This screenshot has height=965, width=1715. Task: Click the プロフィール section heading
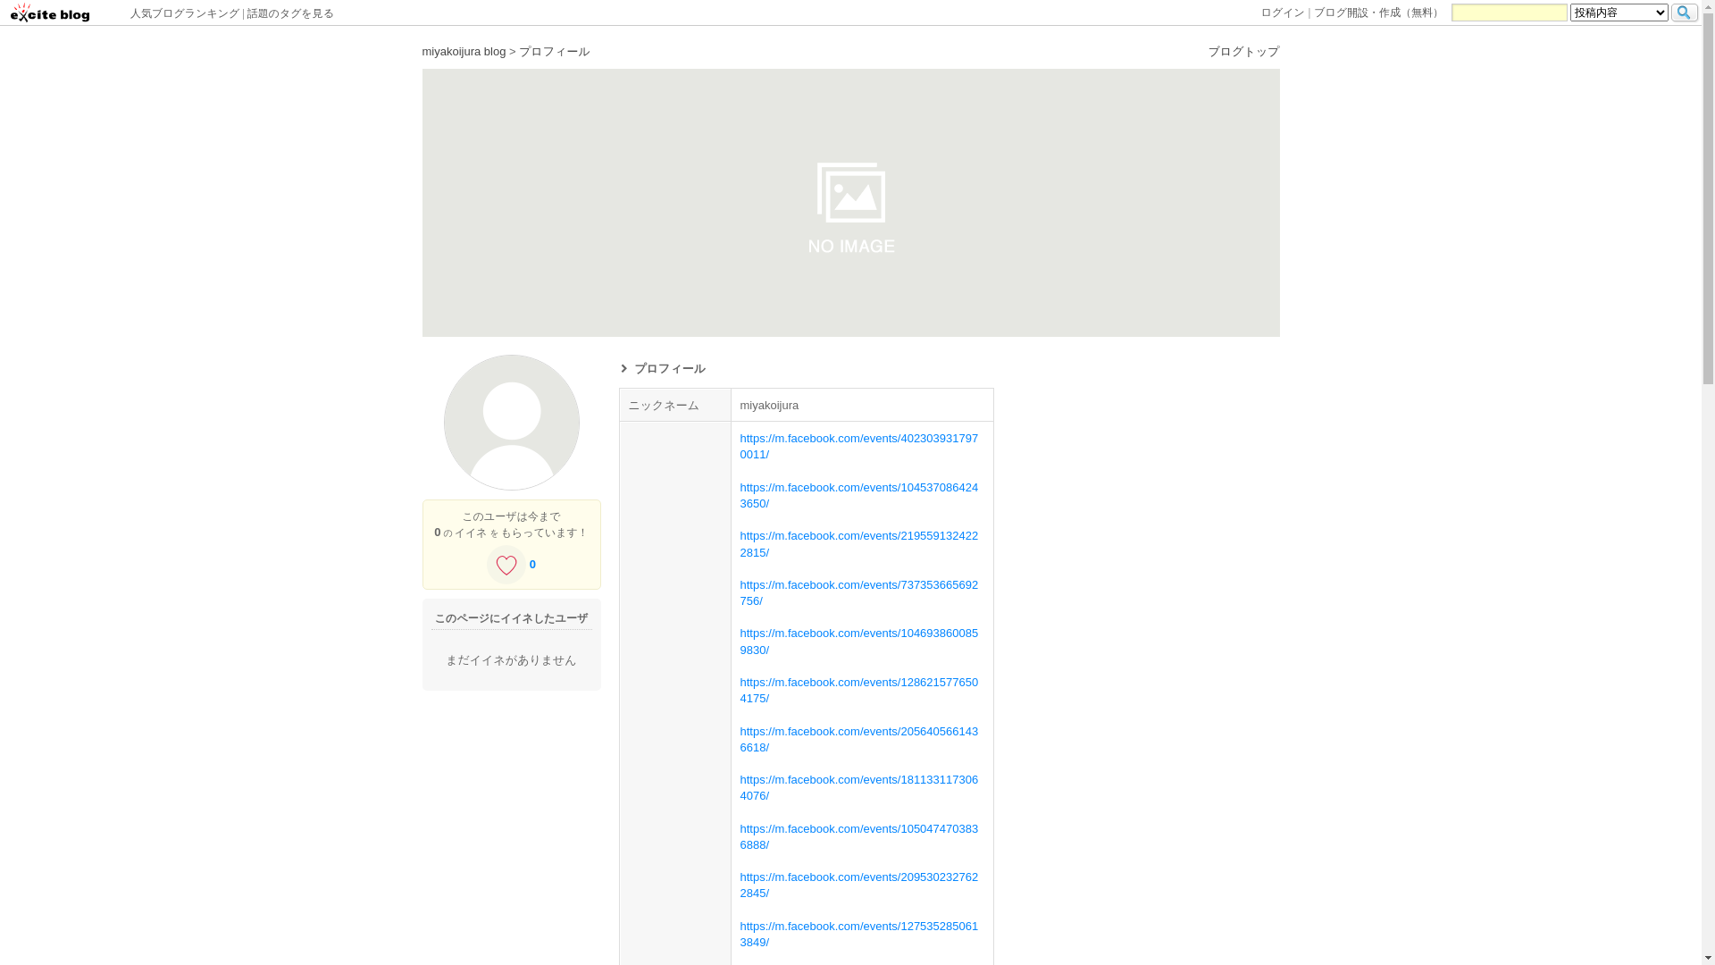(x=669, y=369)
